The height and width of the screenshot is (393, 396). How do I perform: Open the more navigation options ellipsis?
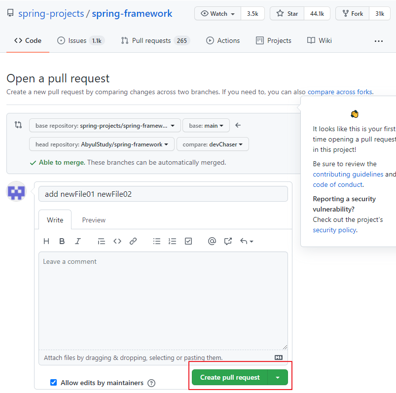379,41
